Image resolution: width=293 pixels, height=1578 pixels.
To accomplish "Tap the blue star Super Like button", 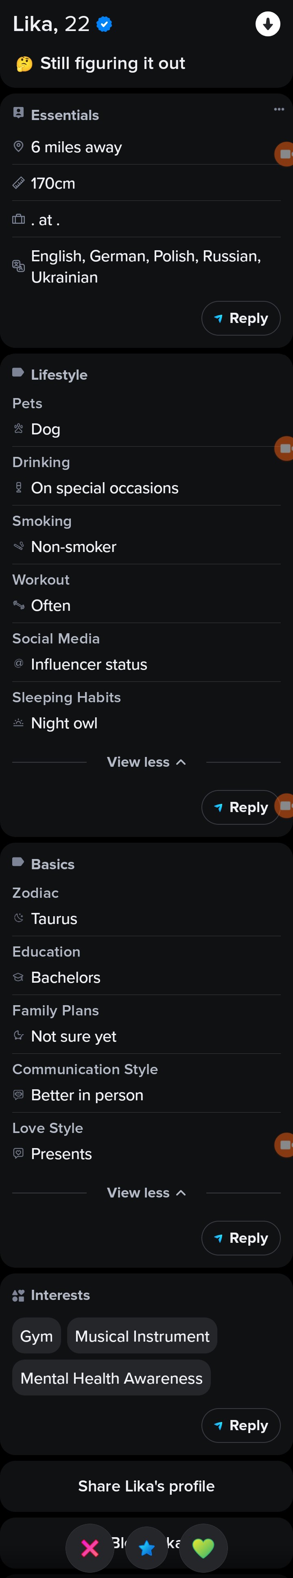I will click(146, 1548).
